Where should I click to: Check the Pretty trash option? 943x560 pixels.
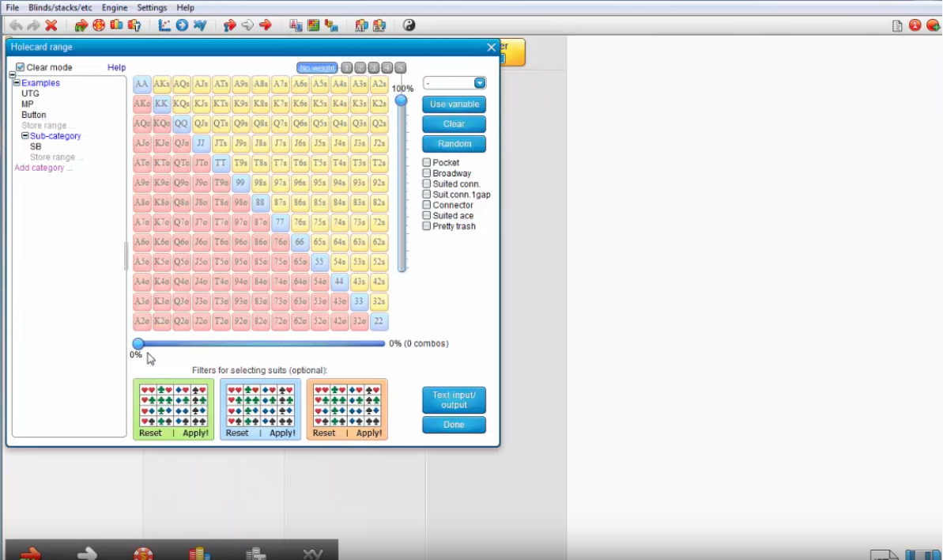coord(427,226)
